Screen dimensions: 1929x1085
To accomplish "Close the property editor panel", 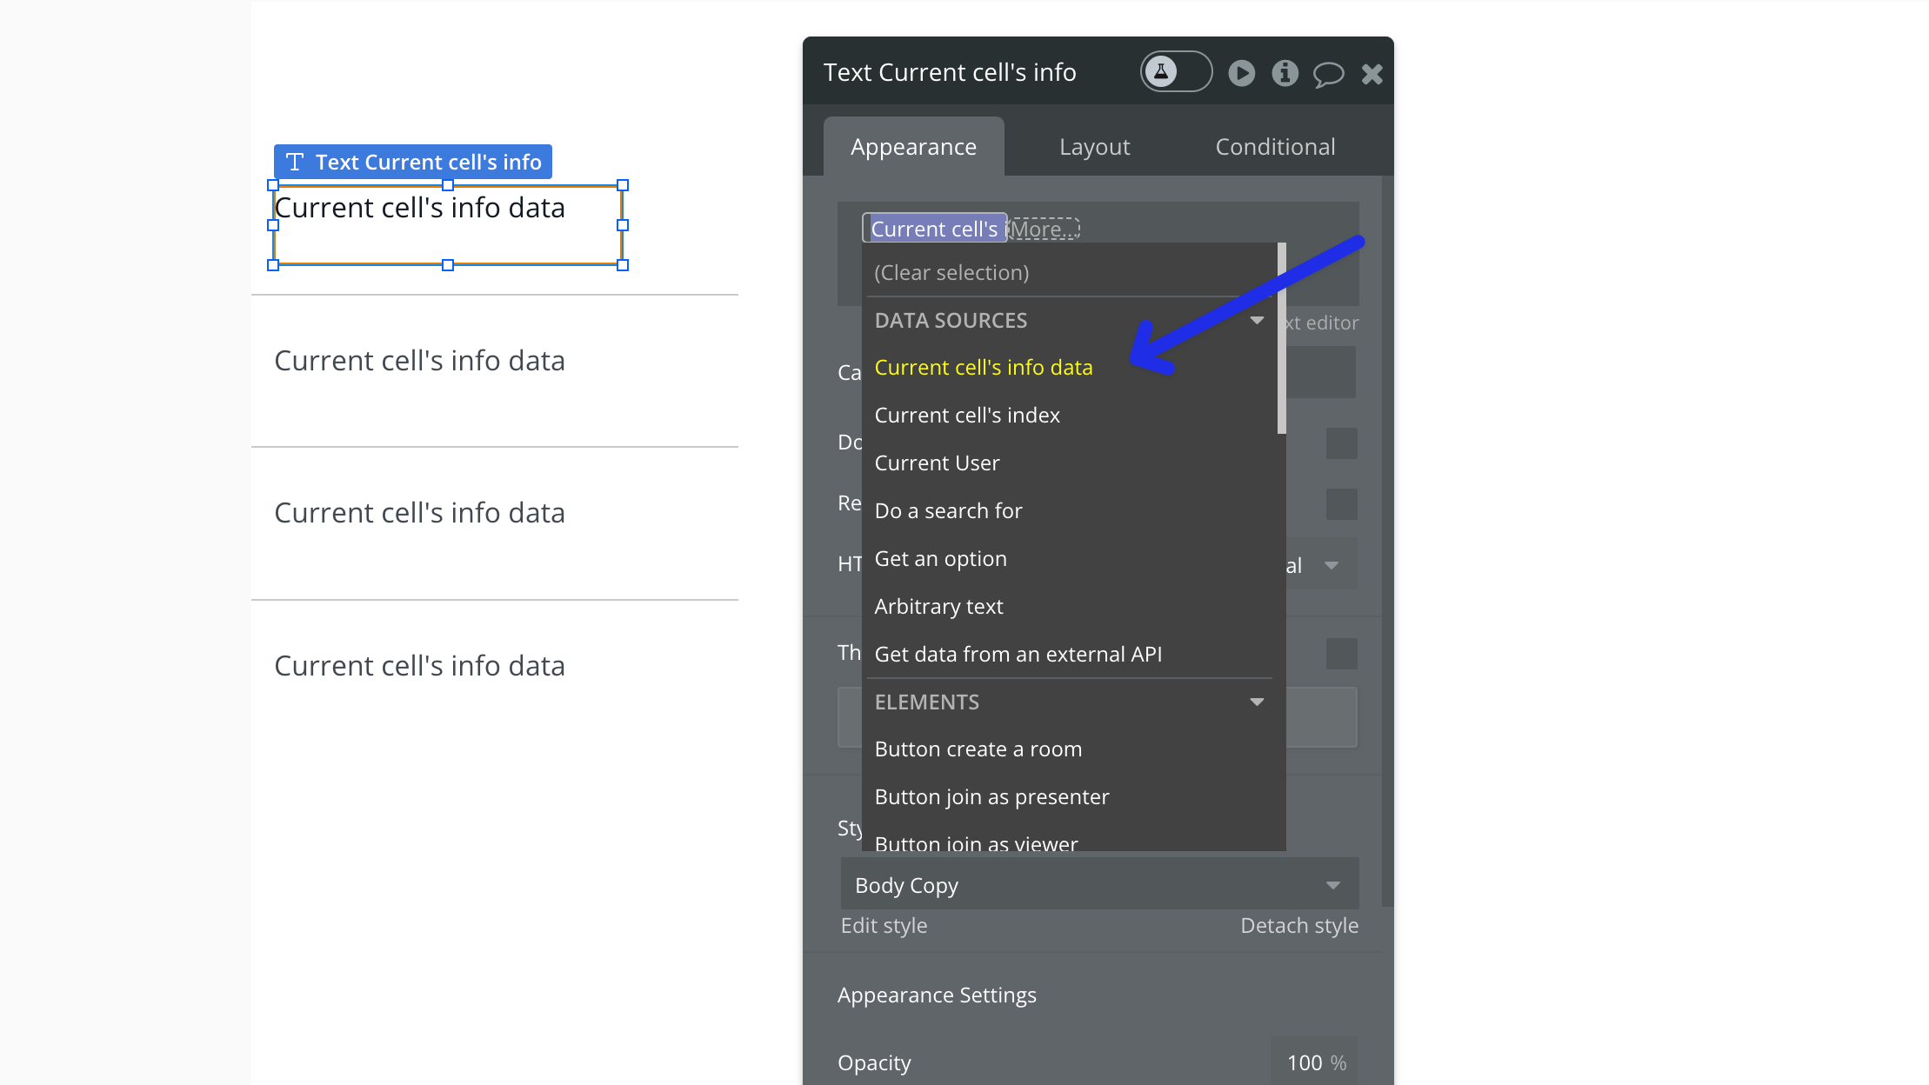I will (x=1372, y=74).
